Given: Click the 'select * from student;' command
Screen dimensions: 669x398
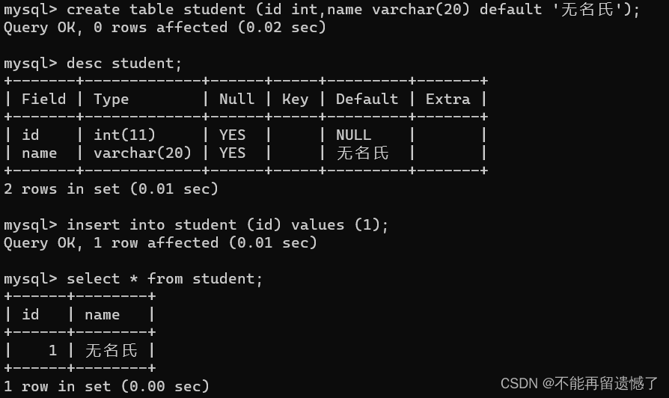Looking at the screenshot, I should (x=165, y=278).
